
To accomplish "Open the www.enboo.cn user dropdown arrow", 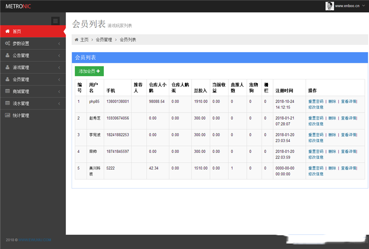I will coord(363,6).
